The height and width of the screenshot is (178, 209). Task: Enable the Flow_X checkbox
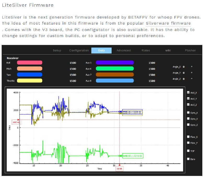pyautogui.click(x=188, y=137)
